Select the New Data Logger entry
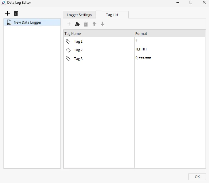The image size is (209, 183). [28, 22]
